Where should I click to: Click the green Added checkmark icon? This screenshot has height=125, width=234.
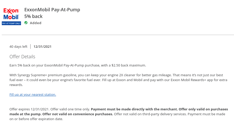26,23
